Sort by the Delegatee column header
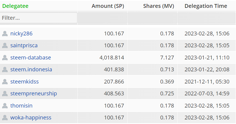This screenshot has height=124, width=236. (x=15, y=6)
